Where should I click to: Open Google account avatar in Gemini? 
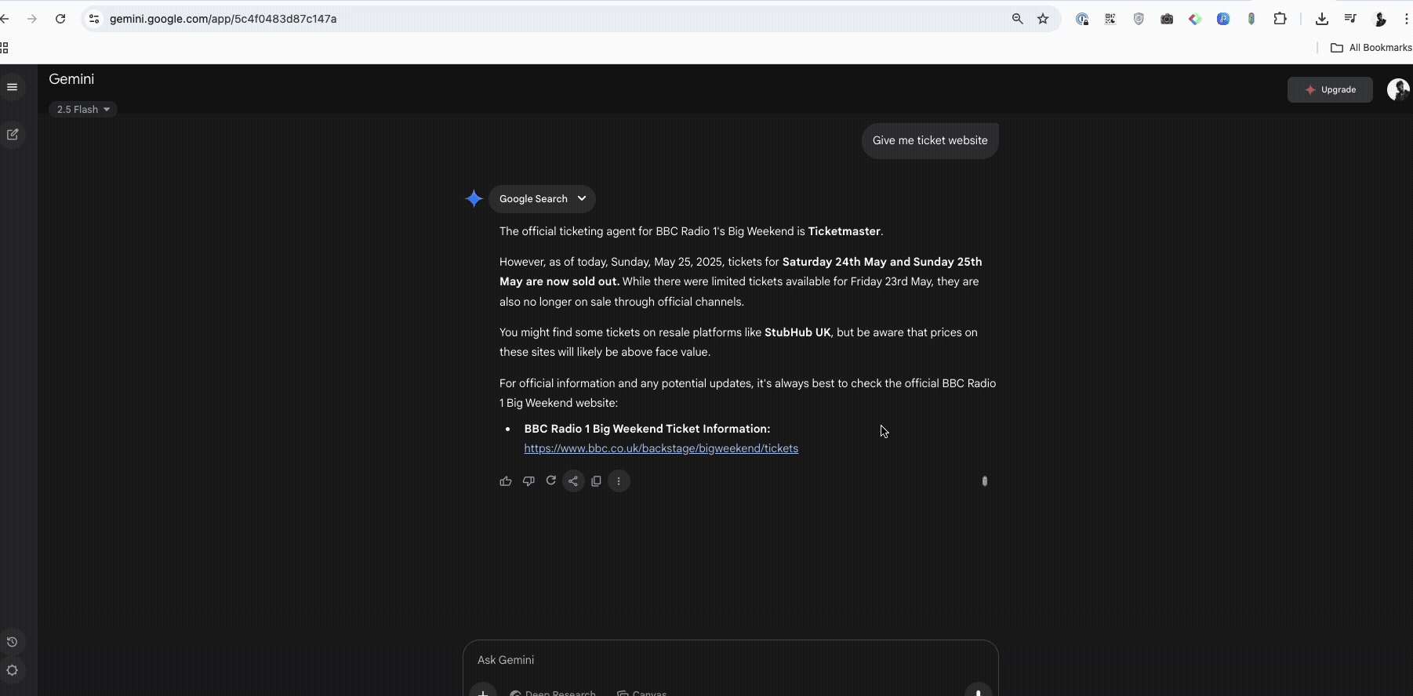(1398, 89)
